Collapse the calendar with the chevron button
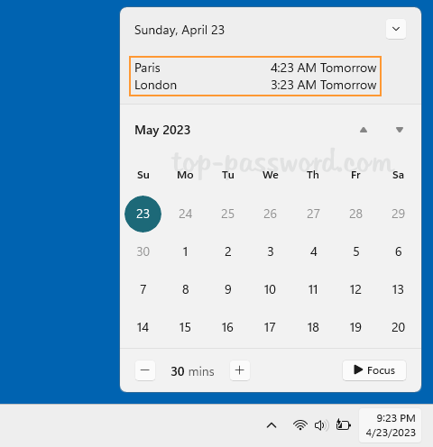The height and width of the screenshot is (447, 433). [x=396, y=29]
